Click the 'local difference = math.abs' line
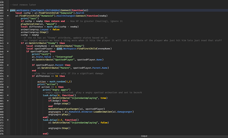 50,27
